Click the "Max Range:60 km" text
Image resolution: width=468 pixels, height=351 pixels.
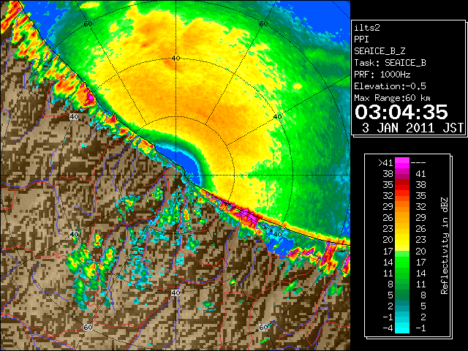392,98
